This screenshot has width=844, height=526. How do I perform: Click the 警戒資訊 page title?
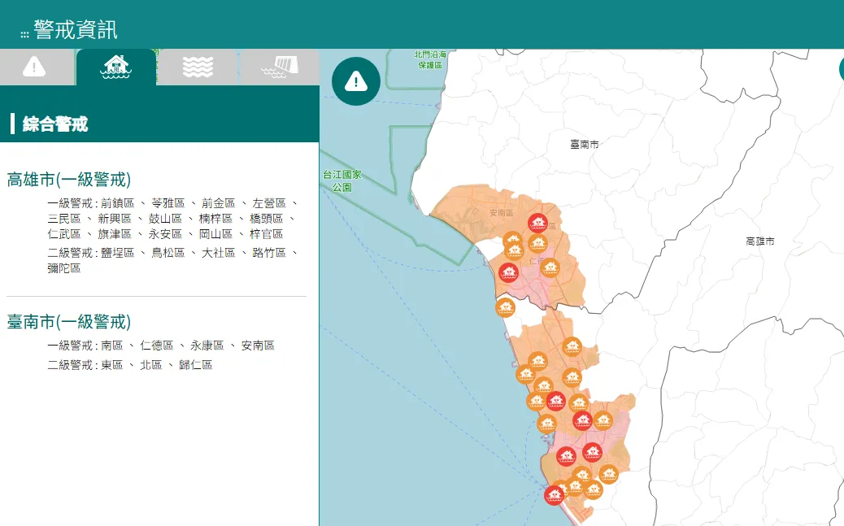[76, 29]
